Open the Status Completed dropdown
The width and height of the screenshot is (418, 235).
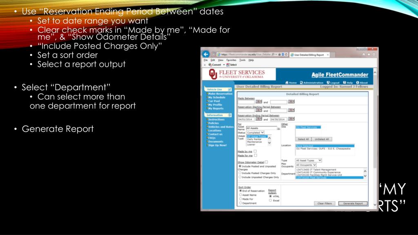click(x=255, y=133)
